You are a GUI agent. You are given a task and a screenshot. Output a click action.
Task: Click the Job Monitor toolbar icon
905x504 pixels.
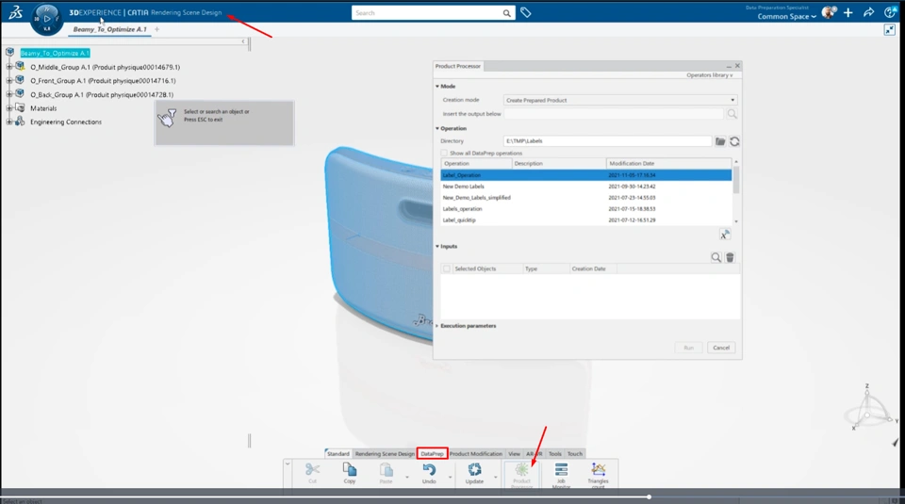coord(561,470)
